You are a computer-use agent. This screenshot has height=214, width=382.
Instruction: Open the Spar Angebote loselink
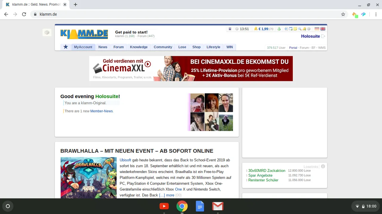[x=260, y=175]
